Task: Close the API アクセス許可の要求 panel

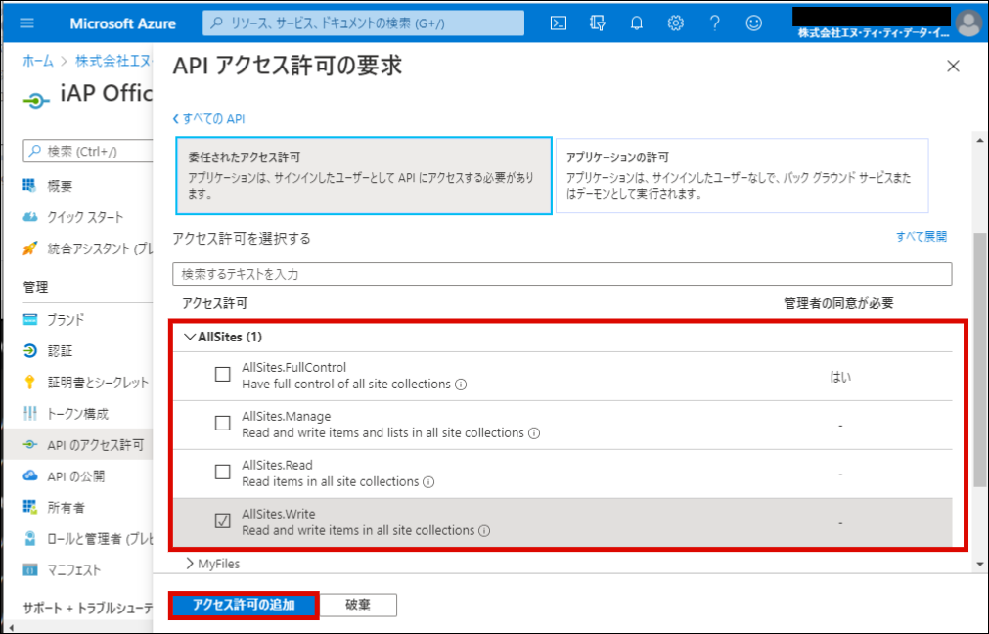Action: coord(953,67)
